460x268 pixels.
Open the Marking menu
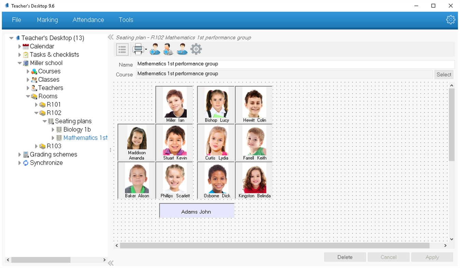click(47, 20)
